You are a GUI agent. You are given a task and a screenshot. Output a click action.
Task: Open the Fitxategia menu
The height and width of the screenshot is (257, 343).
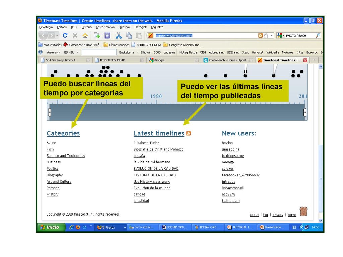46,27
